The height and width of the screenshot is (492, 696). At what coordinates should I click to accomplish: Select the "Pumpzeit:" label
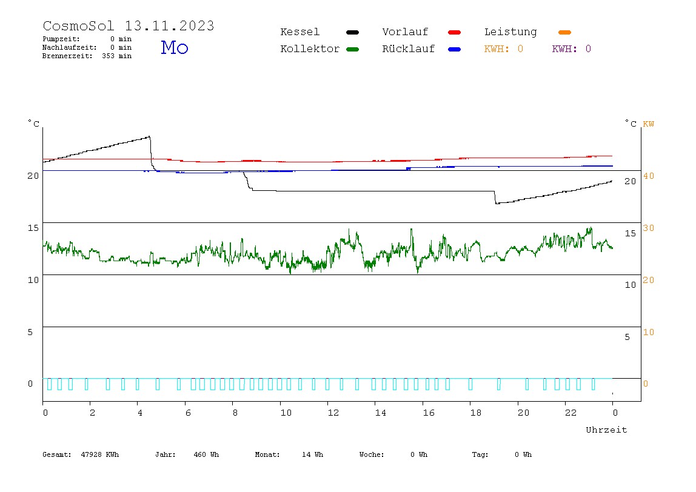[x=61, y=39]
